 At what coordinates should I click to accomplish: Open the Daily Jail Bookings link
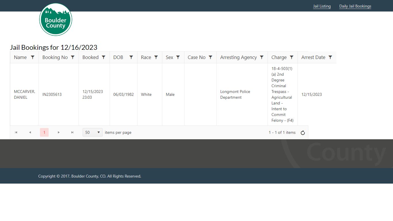coord(355,6)
